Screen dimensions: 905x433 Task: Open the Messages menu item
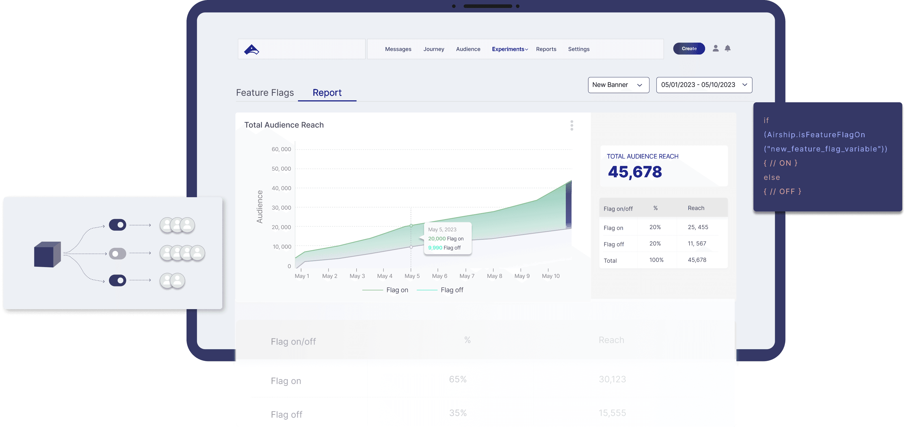(x=398, y=49)
